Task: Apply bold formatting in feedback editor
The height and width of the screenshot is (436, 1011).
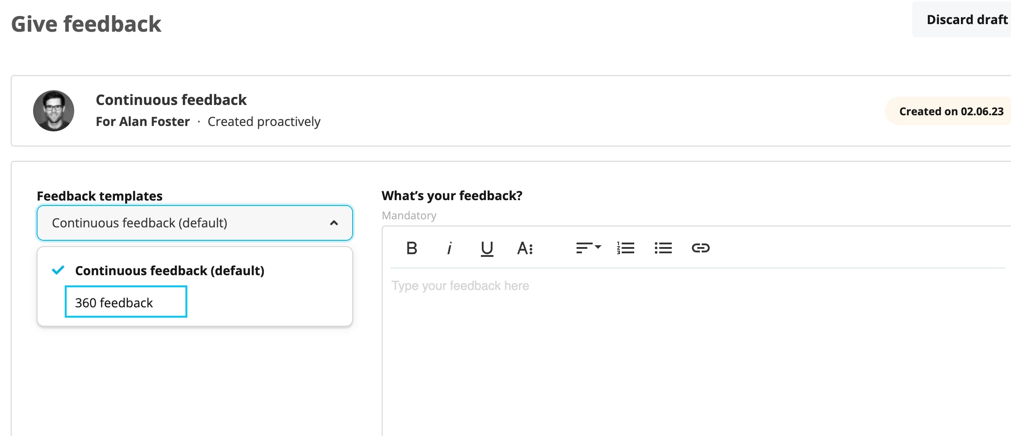Action: point(412,248)
